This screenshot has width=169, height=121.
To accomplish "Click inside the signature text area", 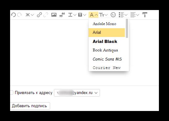I will click(50, 53).
